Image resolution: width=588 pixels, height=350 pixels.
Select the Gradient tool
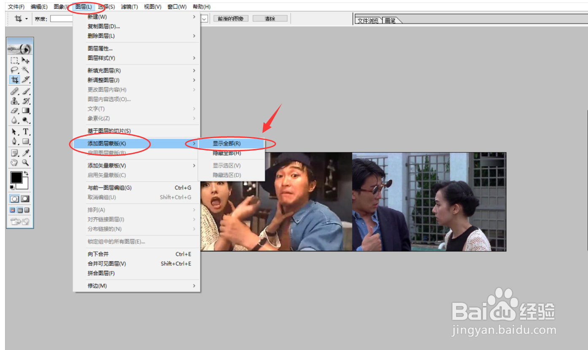(26, 110)
